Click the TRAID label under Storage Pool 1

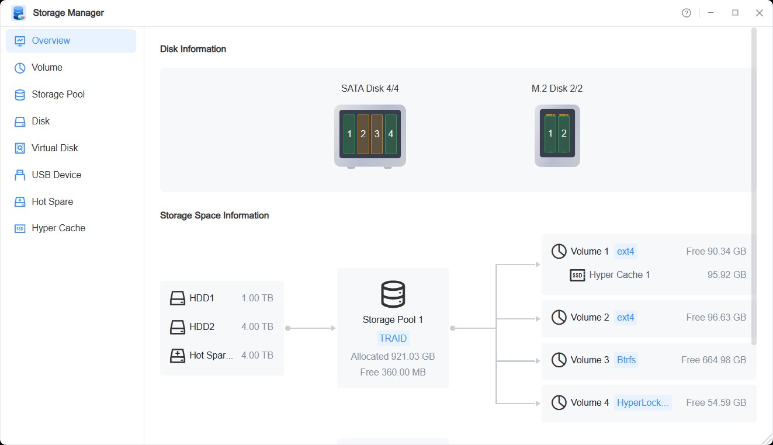click(x=393, y=338)
